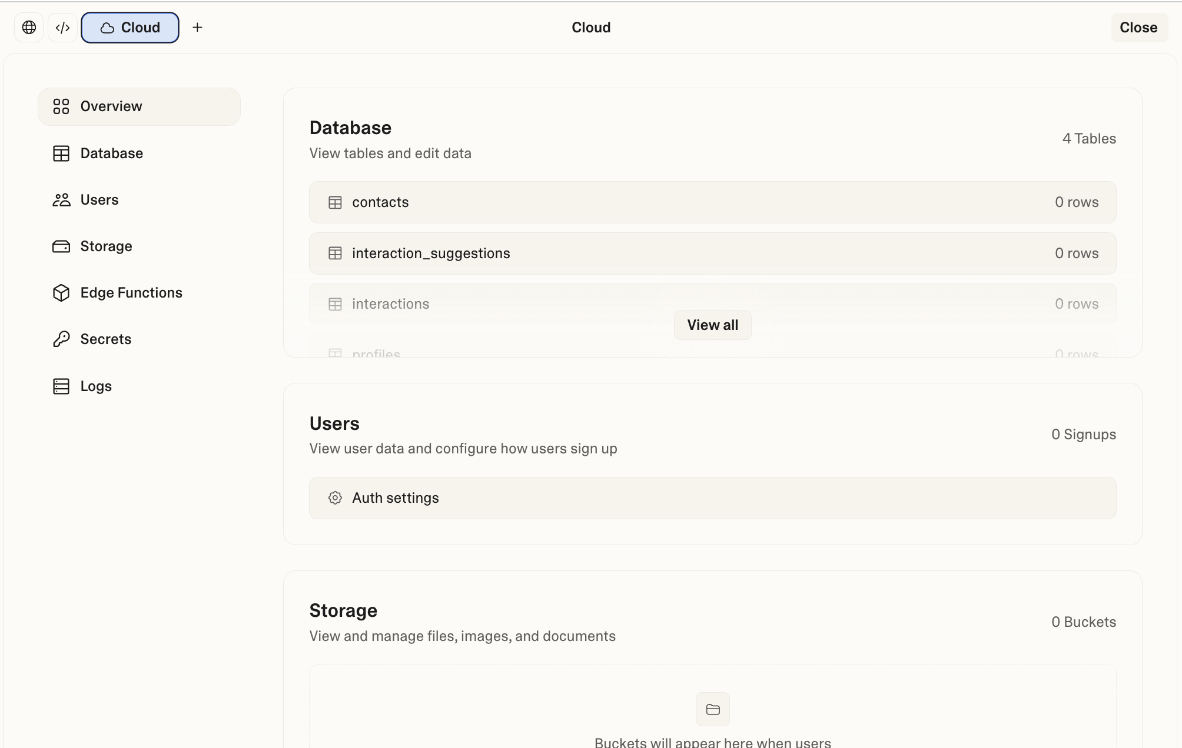Open the code view icon
The width and height of the screenshot is (1182, 748).
[x=62, y=28]
